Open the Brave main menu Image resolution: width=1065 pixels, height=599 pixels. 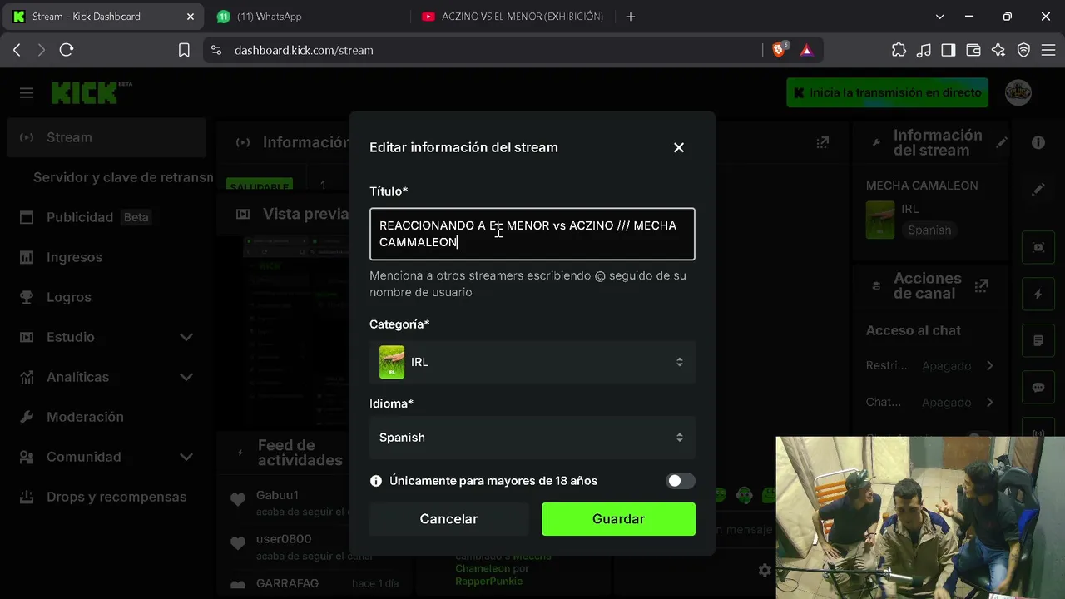[1048, 50]
